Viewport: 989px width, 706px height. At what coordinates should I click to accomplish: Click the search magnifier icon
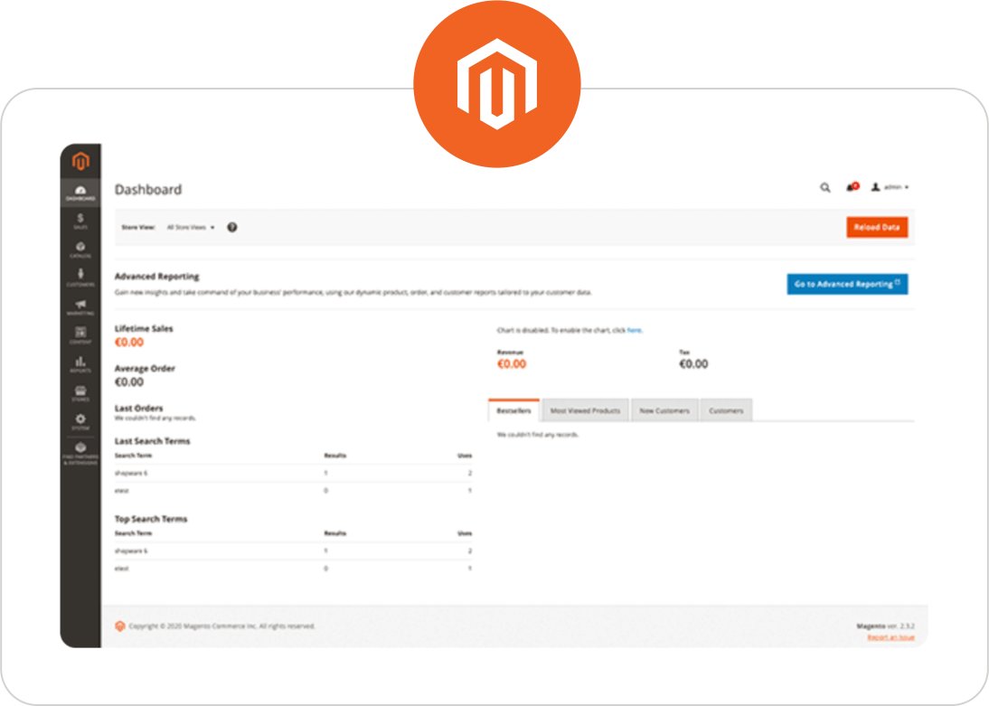click(x=825, y=187)
